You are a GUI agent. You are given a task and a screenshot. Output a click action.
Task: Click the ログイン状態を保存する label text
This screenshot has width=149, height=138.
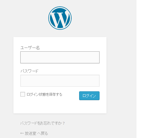point(45,95)
